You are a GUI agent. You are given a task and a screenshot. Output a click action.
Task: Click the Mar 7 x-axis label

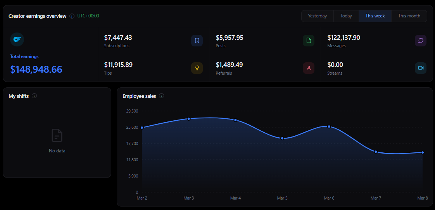(x=376, y=198)
